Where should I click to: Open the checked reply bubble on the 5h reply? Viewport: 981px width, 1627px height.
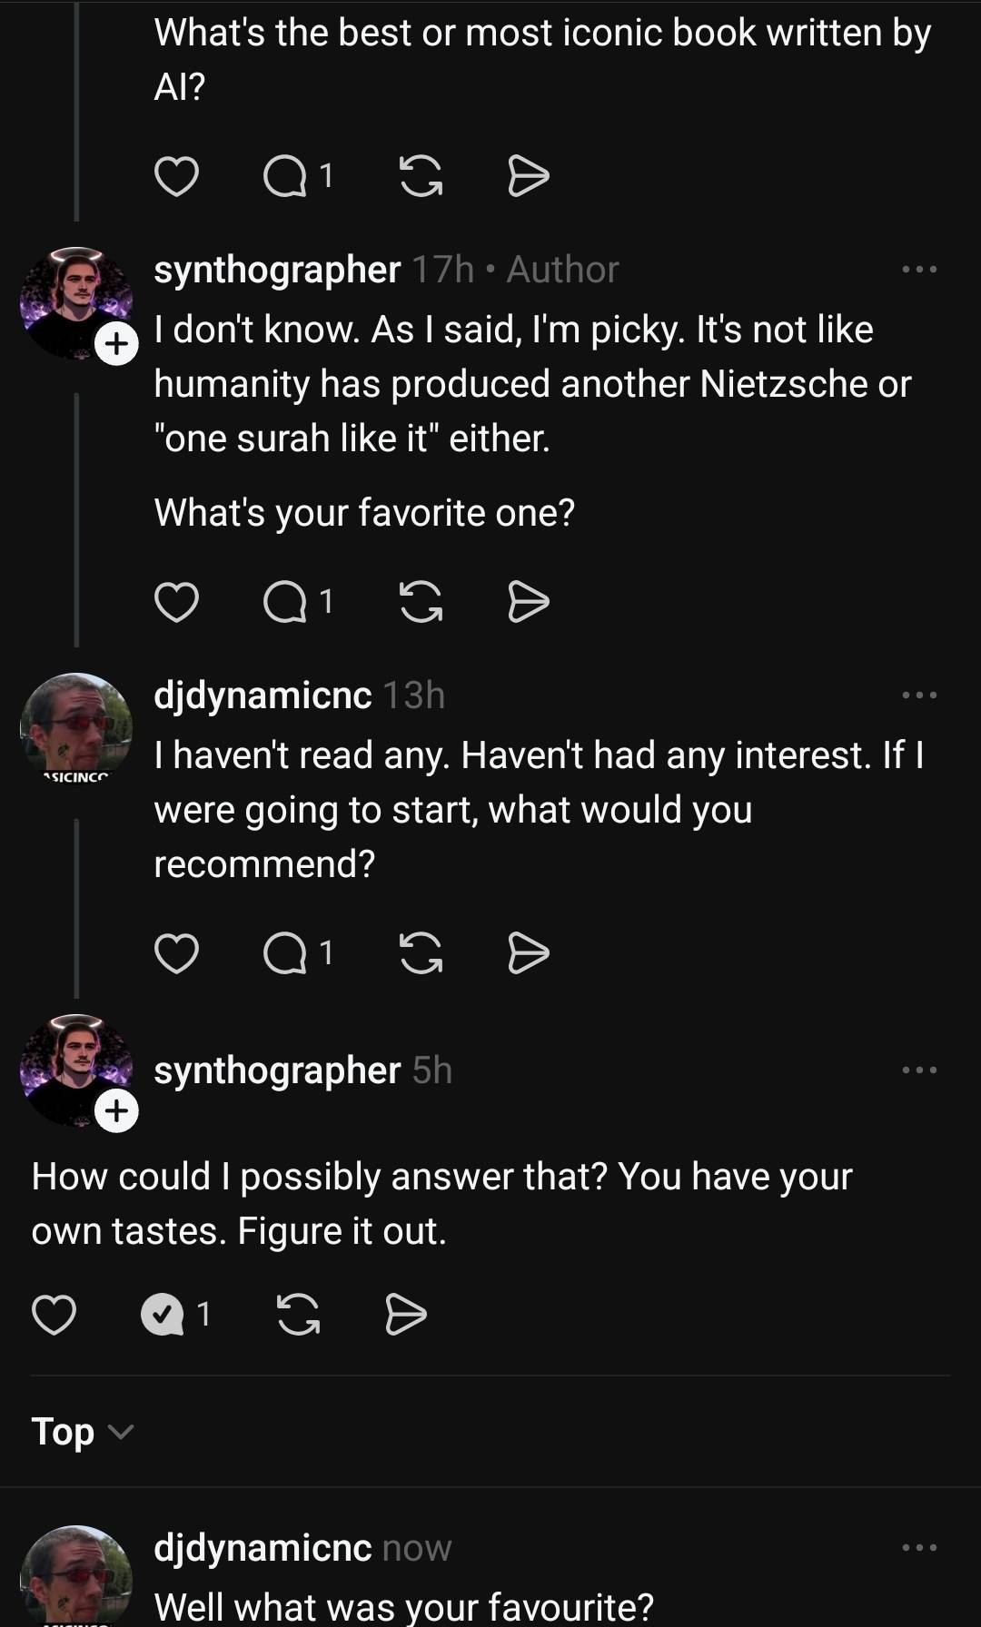(x=163, y=1314)
